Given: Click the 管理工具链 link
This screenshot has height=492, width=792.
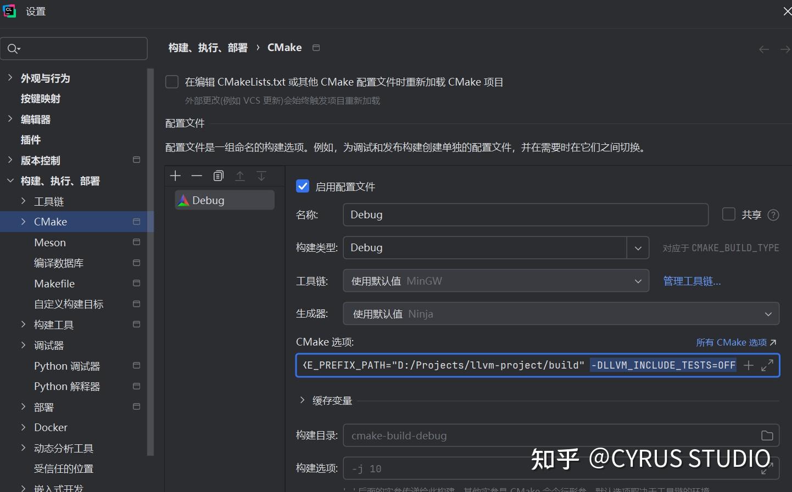Looking at the screenshot, I should (x=691, y=280).
